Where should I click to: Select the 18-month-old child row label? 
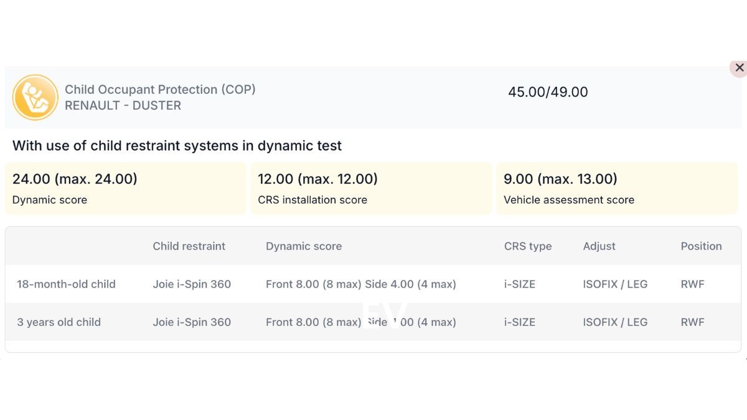pos(66,284)
